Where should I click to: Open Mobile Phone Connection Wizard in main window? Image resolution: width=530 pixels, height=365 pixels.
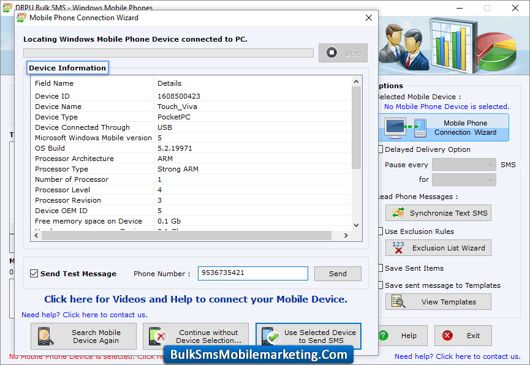click(x=444, y=127)
